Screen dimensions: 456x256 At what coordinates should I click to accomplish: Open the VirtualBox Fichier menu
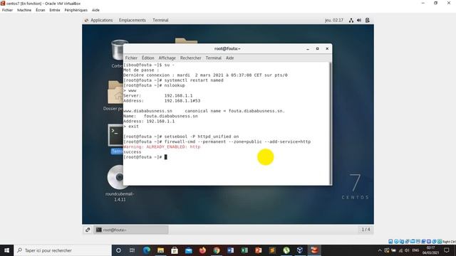pos(7,10)
